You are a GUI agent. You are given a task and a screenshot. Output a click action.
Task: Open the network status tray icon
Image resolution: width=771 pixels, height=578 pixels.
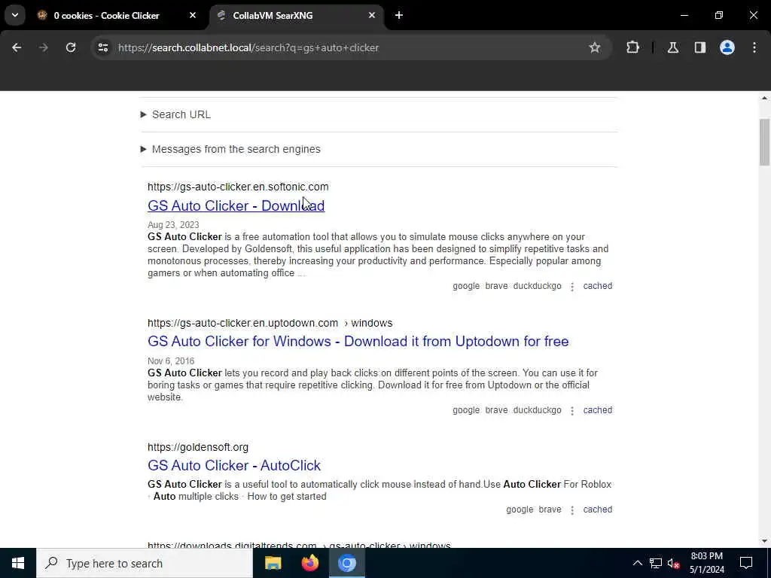pyautogui.click(x=656, y=563)
